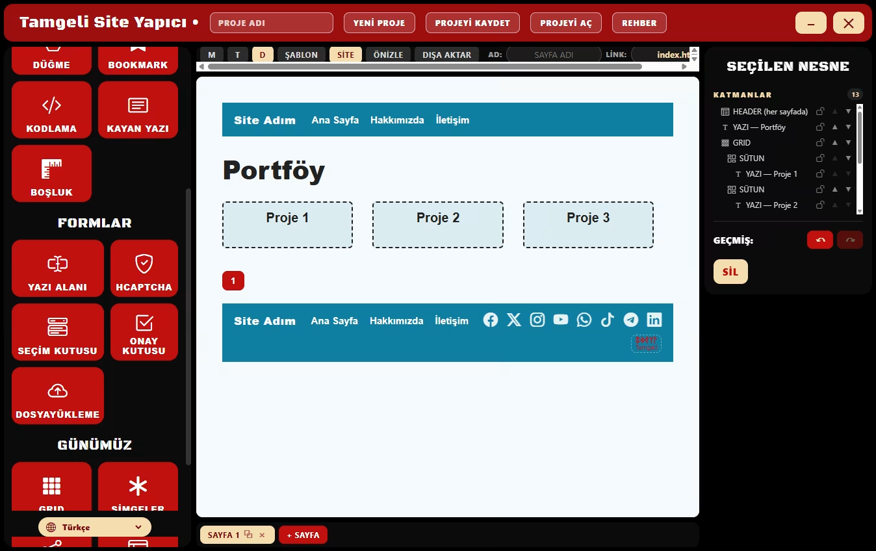The width and height of the screenshot is (876, 551).
Task: Insert a Kayan Yazı scrolling text element
Action: pyautogui.click(x=138, y=110)
